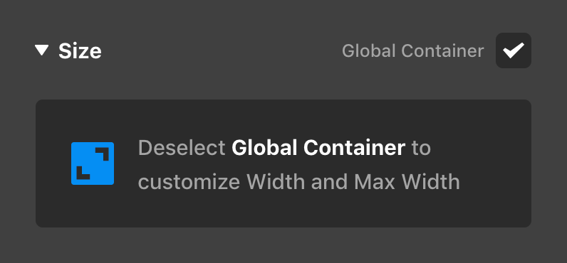The height and width of the screenshot is (263, 567).
Task: Click the 'Deselect' word in the message
Action: [182, 148]
